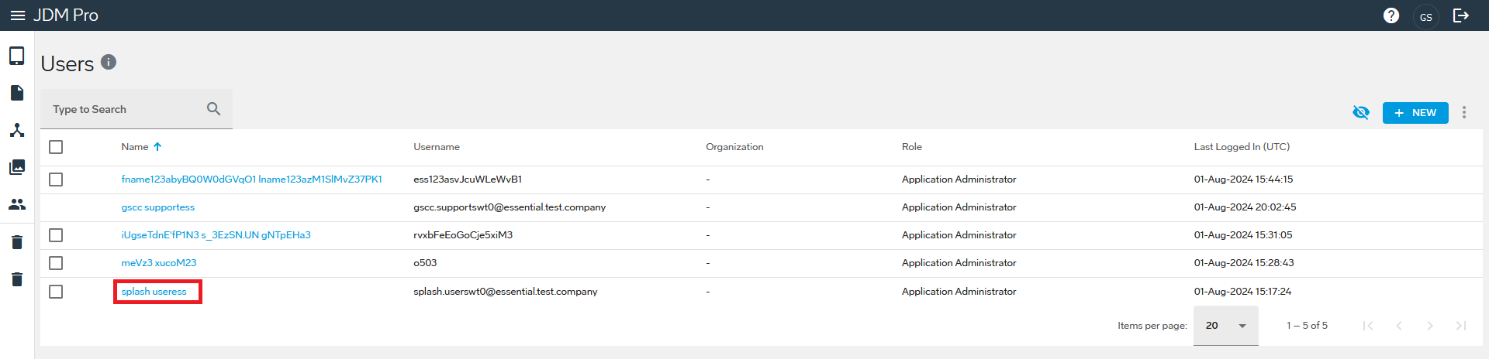
Task: Sort by Organization column header
Action: pyautogui.click(x=734, y=147)
